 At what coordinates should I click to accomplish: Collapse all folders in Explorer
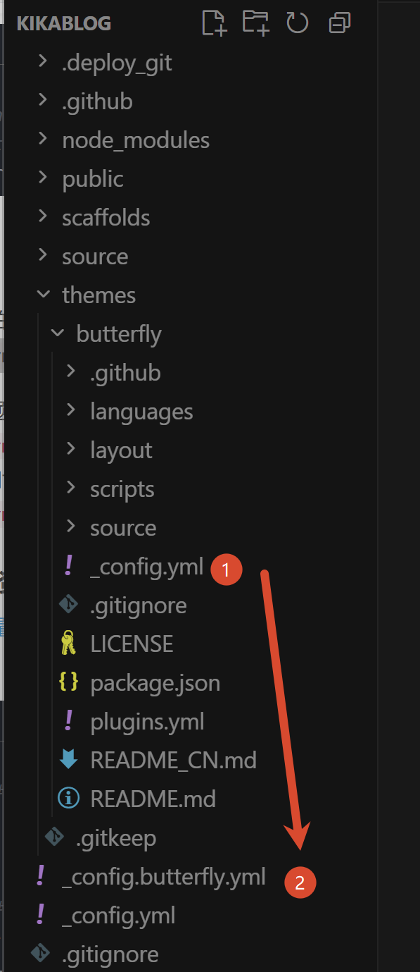coord(340,23)
